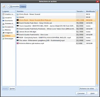Close the Seleccione un archivo dialog

(97, 1)
